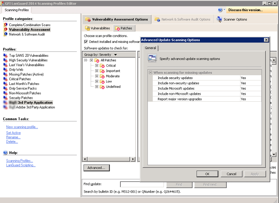This screenshot has height=203, width=279.
Task: Click the patches tree right scroll arrow
Action: pos(133,159)
